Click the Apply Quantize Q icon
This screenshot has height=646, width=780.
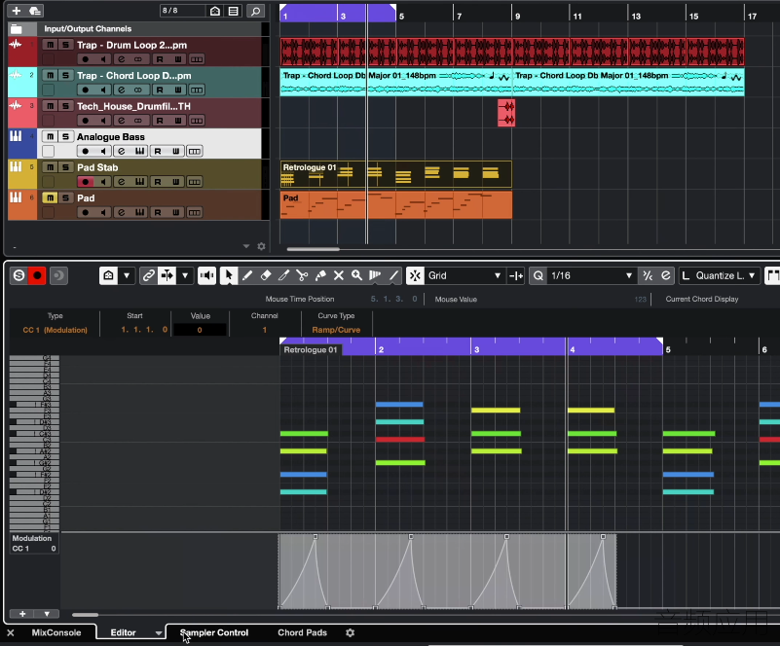[539, 275]
